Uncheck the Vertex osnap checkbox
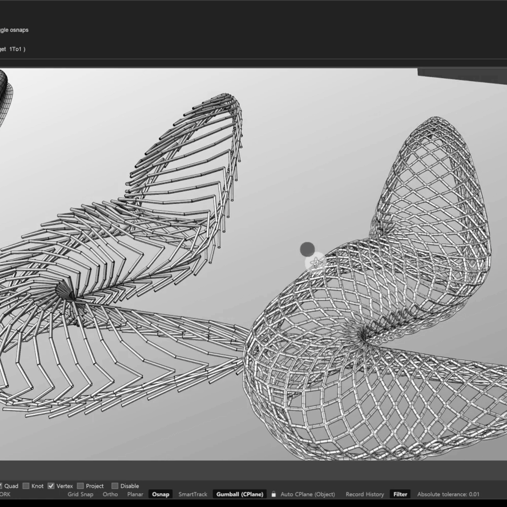 tap(51, 486)
